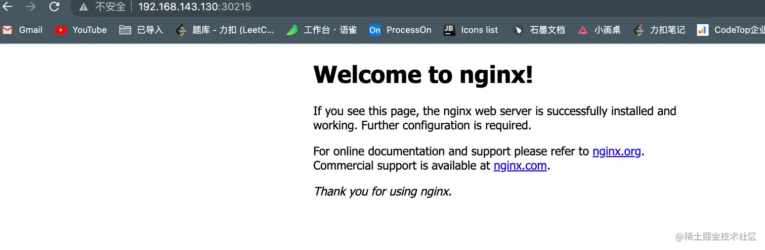765x250 pixels.
Task: Follow the nginx.org link
Action: click(x=617, y=151)
